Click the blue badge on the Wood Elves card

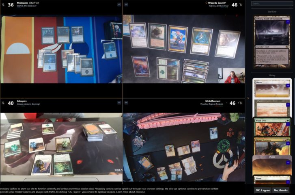coord(288,124)
